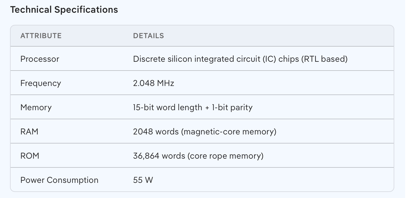Viewport: 407px width, 198px height.
Task: Click the DETAILS column header
Action: 148,36
